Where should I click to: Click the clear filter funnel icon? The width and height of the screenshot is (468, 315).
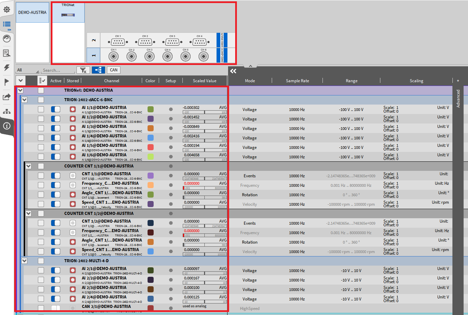click(x=83, y=70)
